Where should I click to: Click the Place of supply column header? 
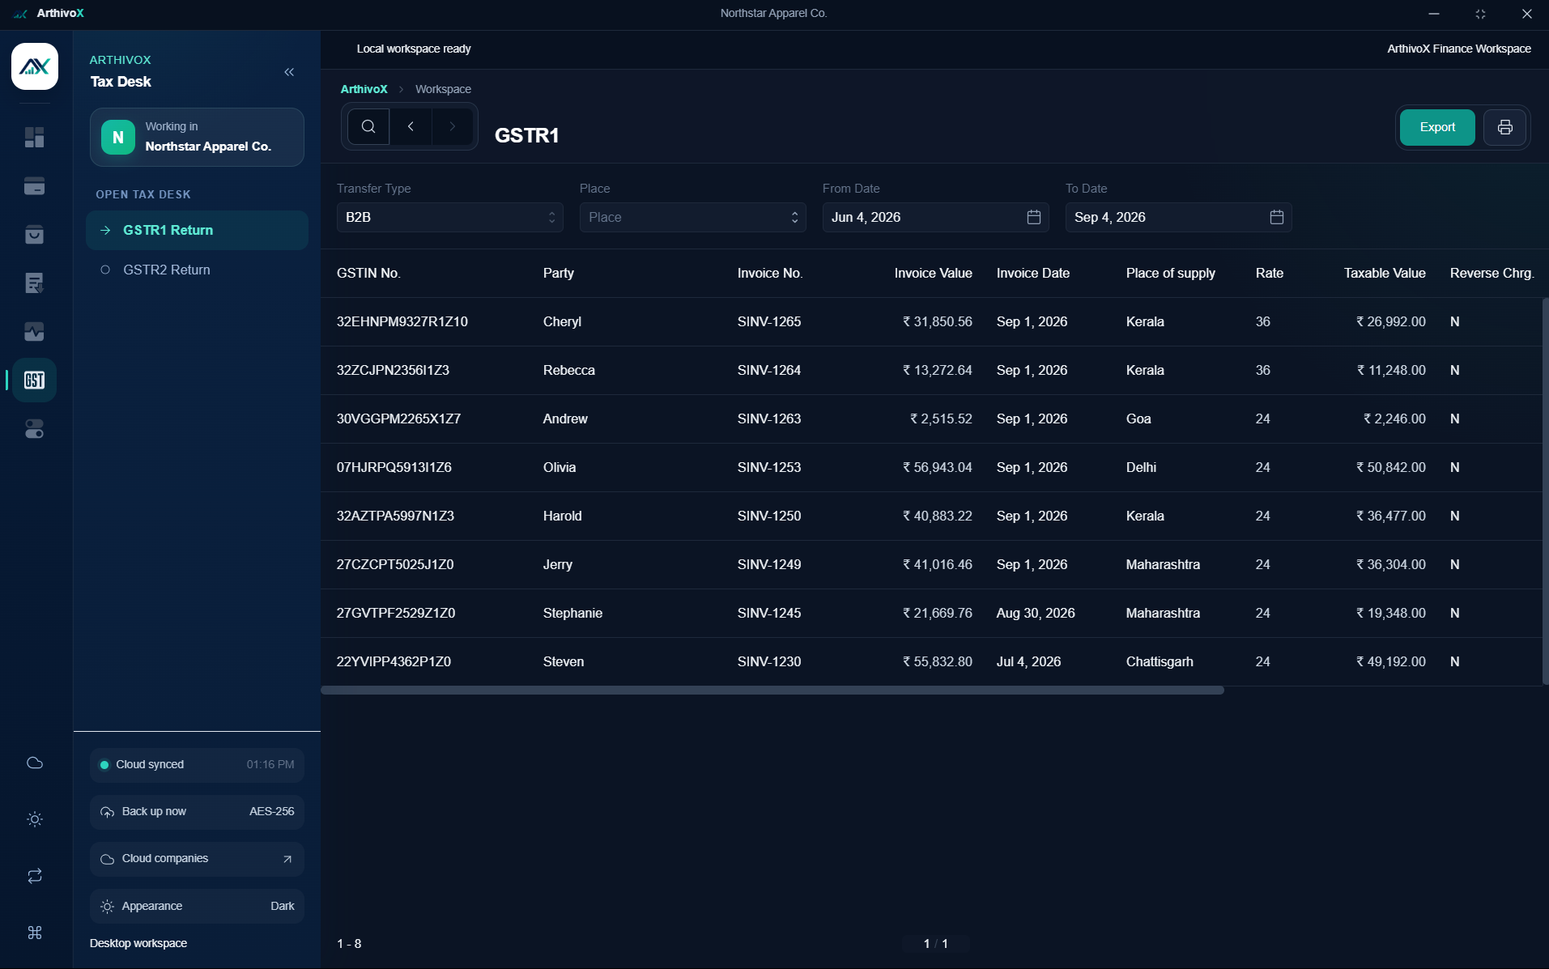(1170, 274)
